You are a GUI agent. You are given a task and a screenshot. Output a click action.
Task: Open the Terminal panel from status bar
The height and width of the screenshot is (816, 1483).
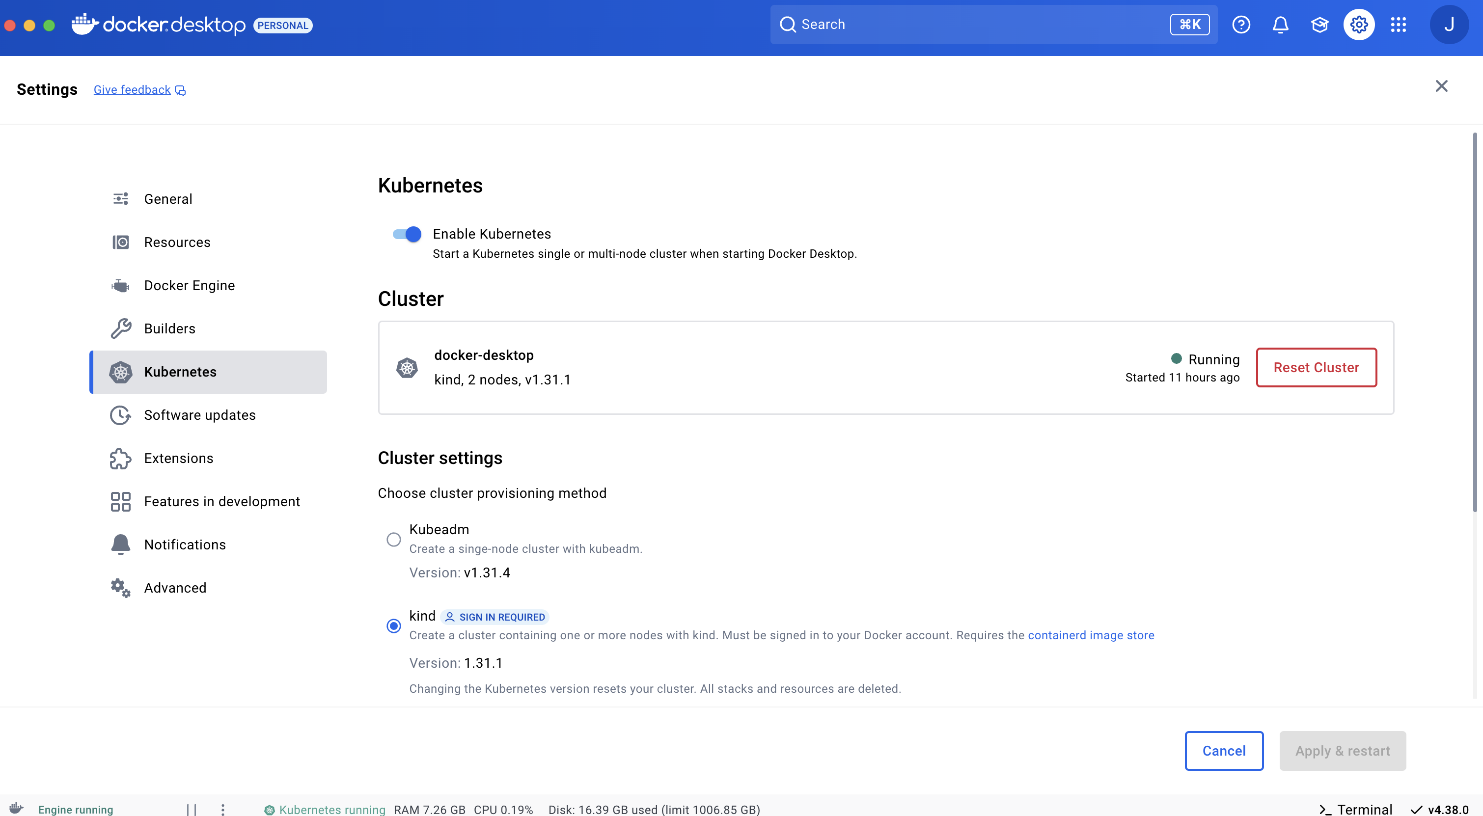1356,809
